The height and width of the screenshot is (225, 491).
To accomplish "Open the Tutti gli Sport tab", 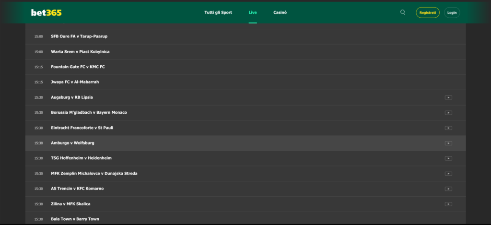I will [218, 12].
